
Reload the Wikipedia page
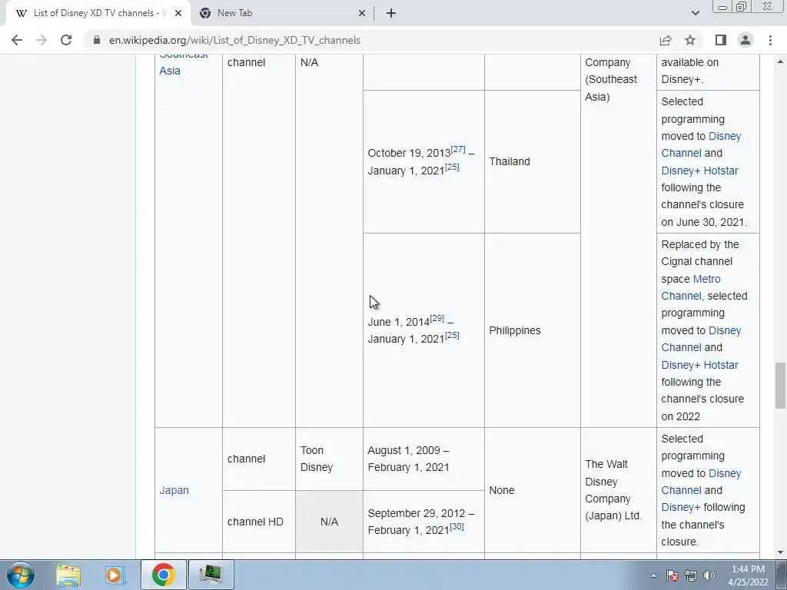coord(66,40)
